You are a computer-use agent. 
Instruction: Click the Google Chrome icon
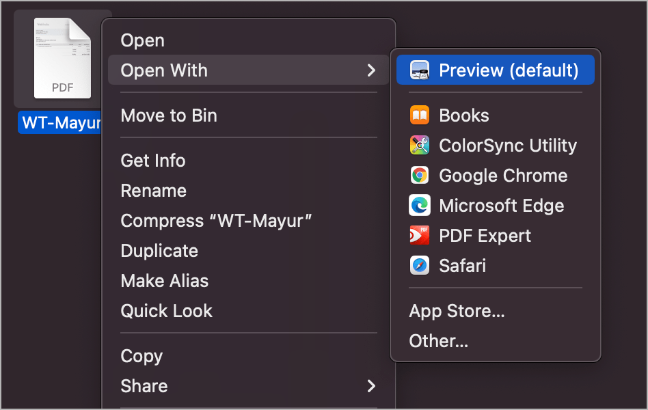[420, 175]
